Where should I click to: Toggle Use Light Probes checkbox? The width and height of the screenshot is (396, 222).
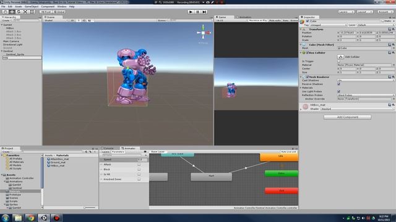(338, 92)
